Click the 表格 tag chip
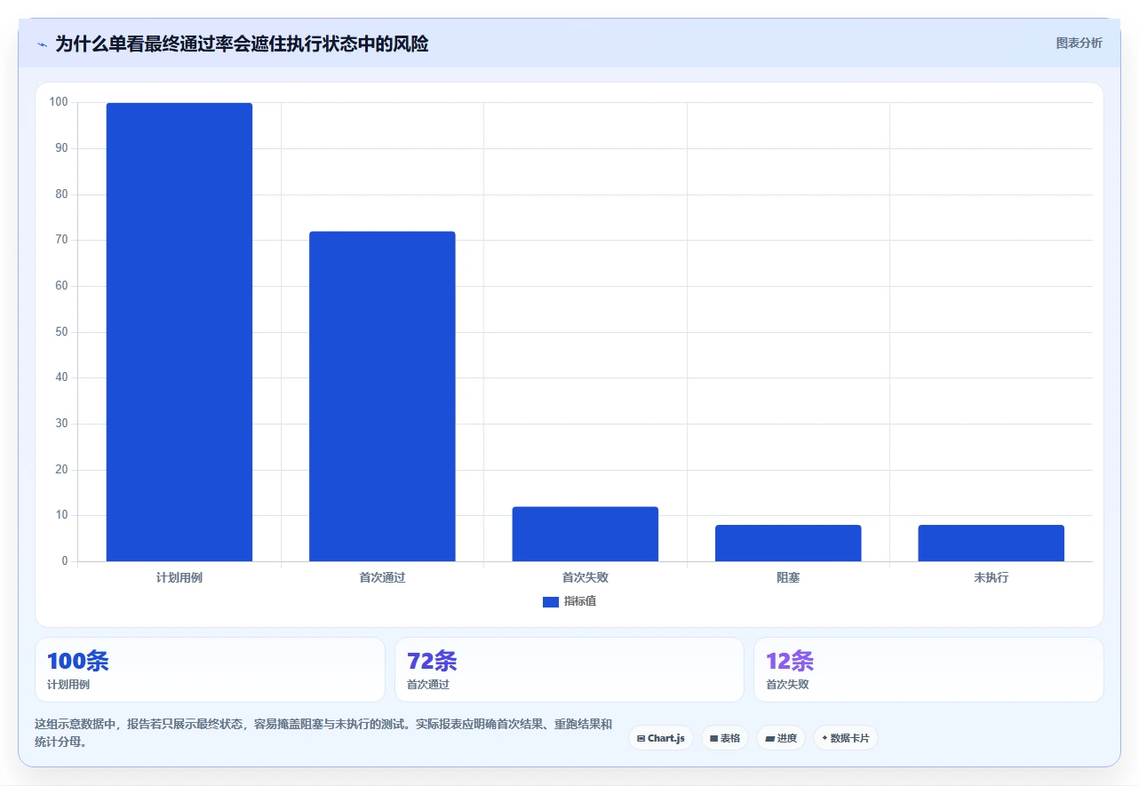The width and height of the screenshot is (1139, 786). click(x=725, y=738)
